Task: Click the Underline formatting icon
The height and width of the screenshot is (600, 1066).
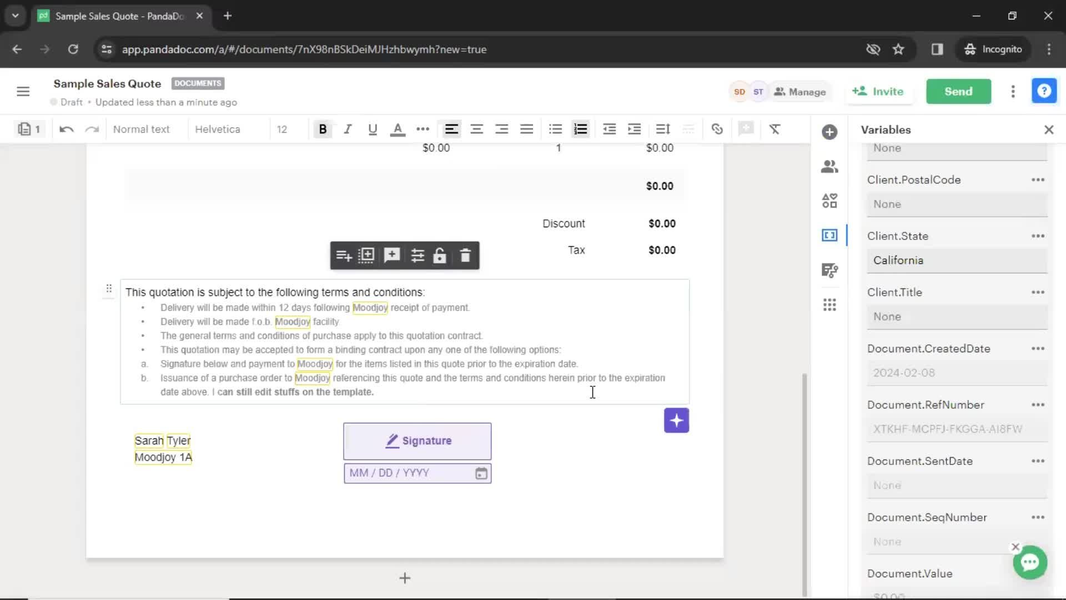Action: point(372,129)
